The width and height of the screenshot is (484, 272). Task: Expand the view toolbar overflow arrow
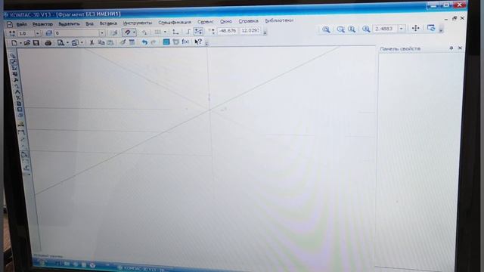(441, 29)
